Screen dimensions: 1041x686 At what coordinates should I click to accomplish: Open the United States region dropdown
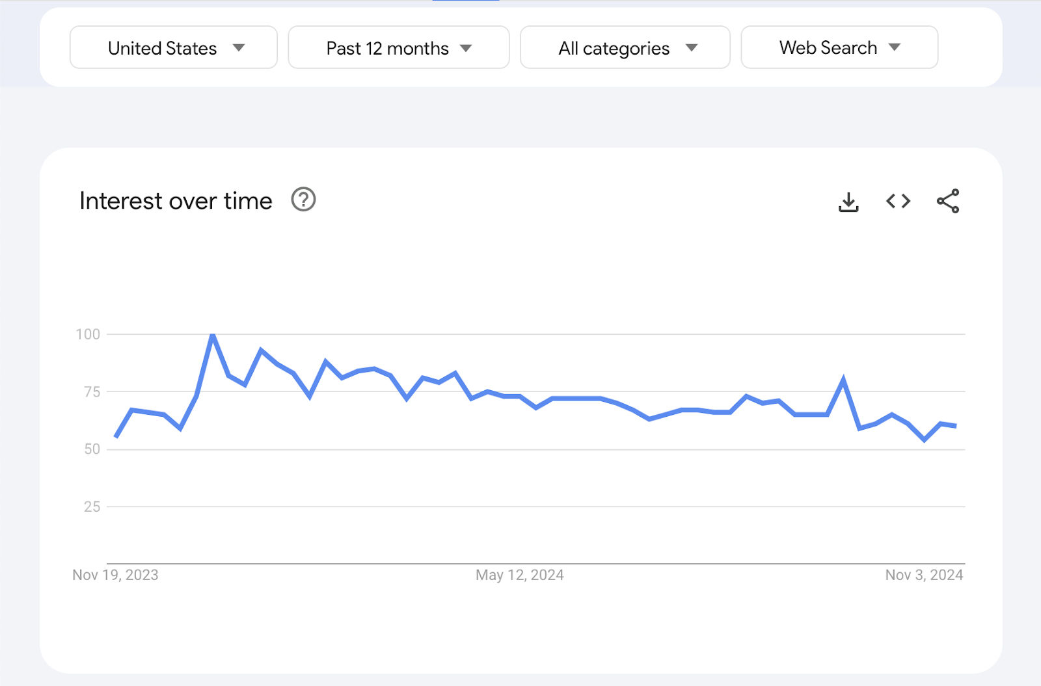174,47
